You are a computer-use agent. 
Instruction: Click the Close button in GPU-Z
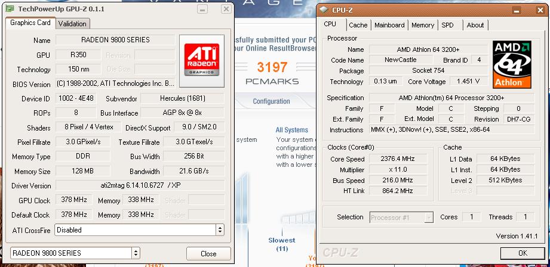tap(208, 254)
